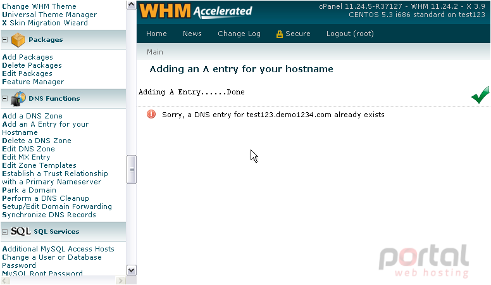Image resolution: width=491 pixels, height=285 pixels.
Task: Collapse the Packages section
Action: pyautogui.click(x=4, y=40)
